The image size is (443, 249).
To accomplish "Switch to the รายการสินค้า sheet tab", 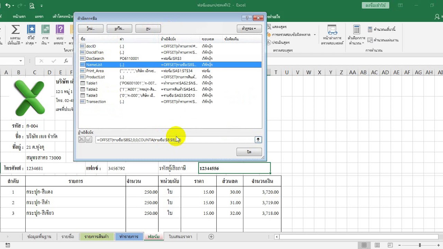I will pyautogui.click(x=96, y=237).
